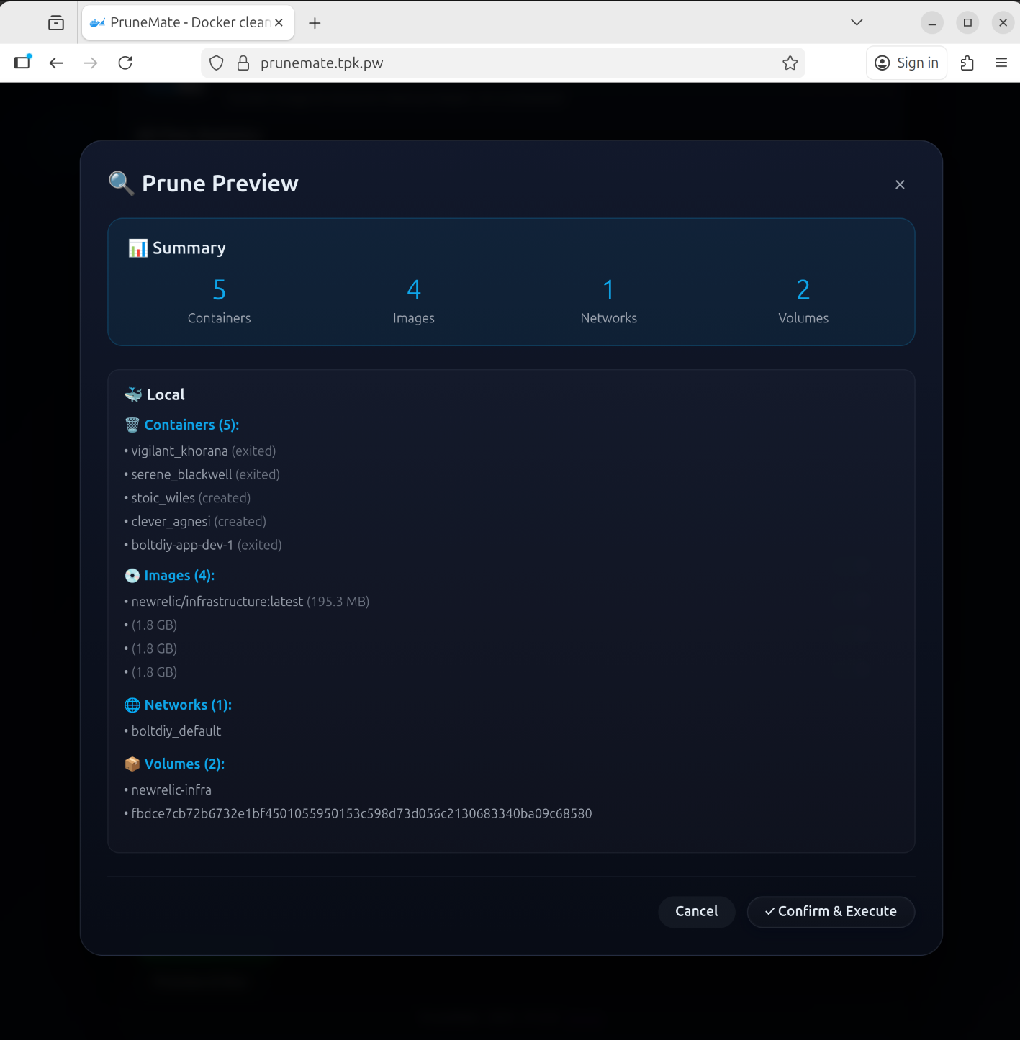Screen dimensions: 1020x1040
Task: Reload the PruneMate page
Action: 125,63
